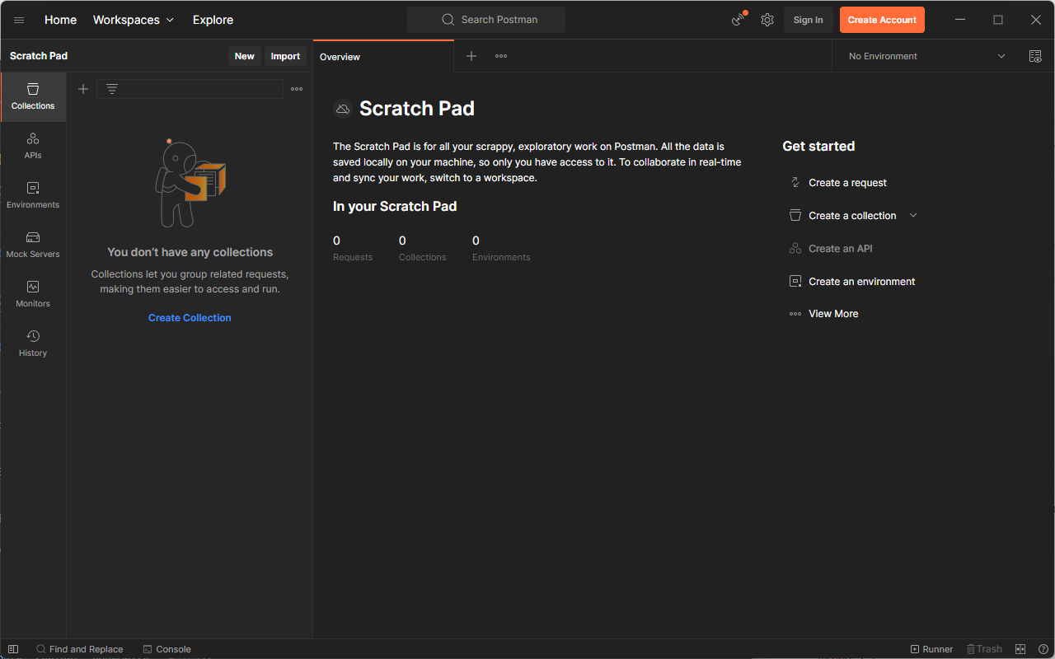Click the Scratch Pad sidebar title
The height and width of the screenshot is (659, 1055).
[39, 56]
